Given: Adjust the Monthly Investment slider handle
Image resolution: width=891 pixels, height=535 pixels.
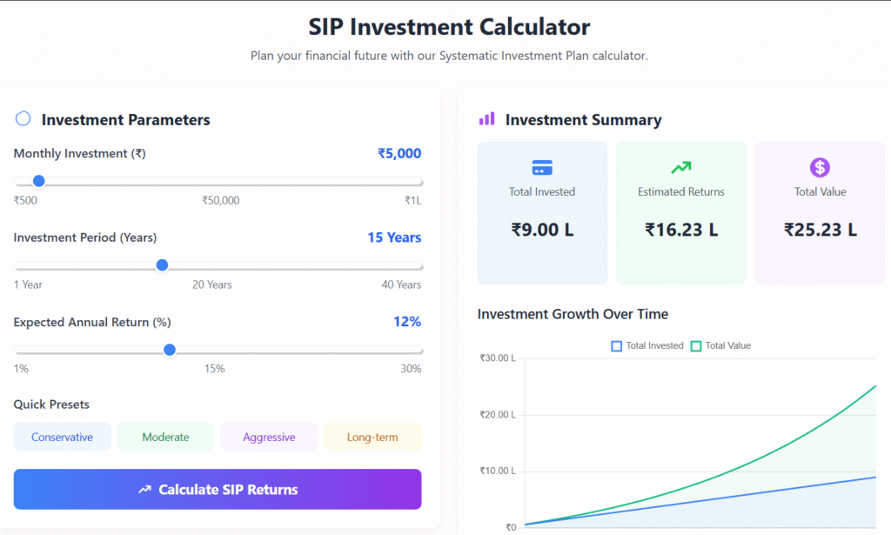Looking at the screenshot, I should (38, 181).
